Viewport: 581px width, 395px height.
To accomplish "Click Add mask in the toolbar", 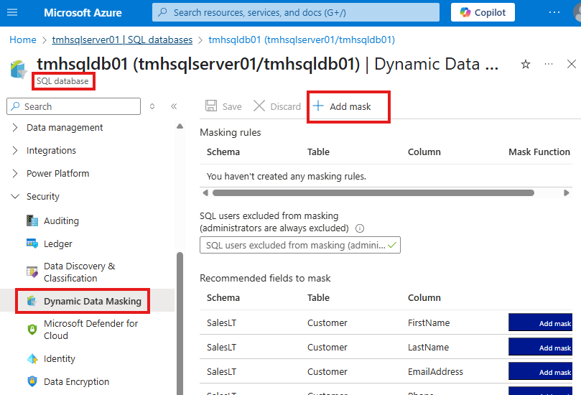I will tap(342, 106).
